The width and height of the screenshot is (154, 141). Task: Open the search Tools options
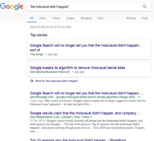coord(145,18)
